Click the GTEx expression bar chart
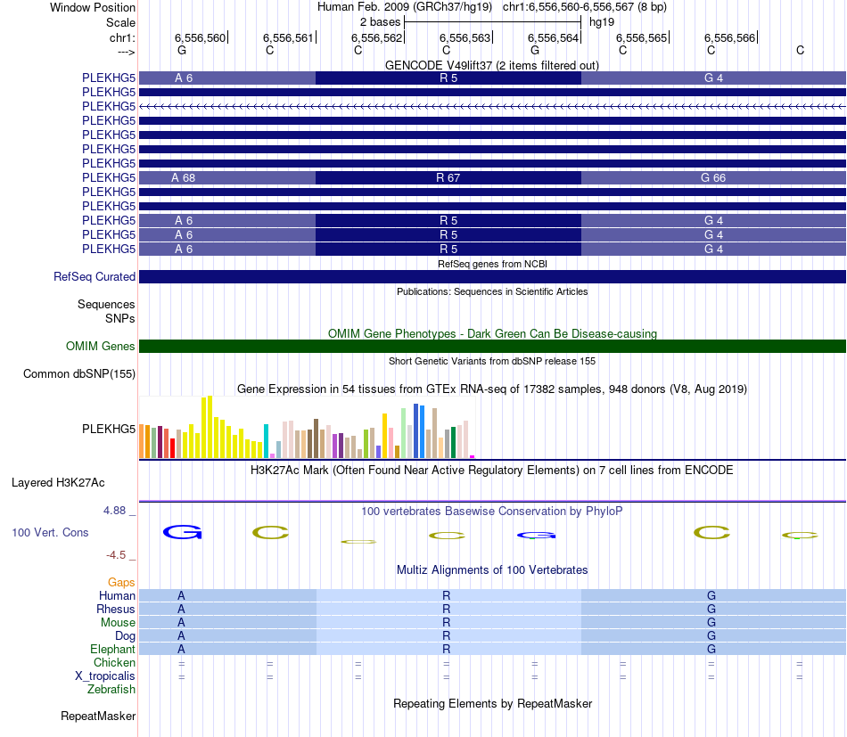The image size is (847, 737). pyautogui.click(x=307, y=427)
